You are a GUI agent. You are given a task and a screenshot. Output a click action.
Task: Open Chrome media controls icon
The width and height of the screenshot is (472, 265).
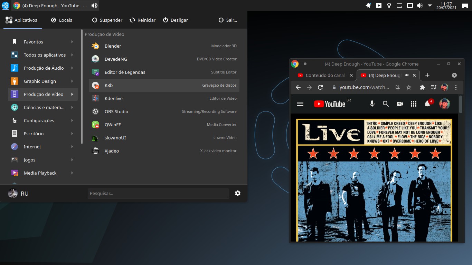point(434,87)
